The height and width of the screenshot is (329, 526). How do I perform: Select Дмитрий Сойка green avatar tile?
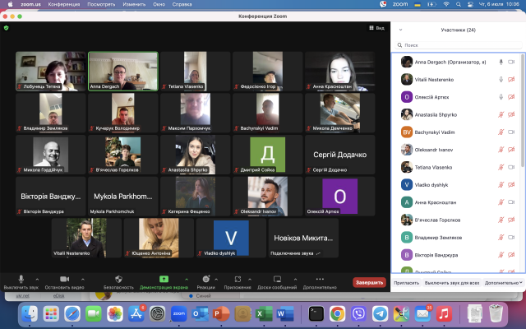[x=267, y=155]
